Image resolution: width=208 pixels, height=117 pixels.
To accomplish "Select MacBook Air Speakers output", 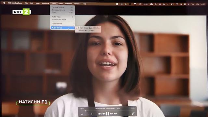I will 88,31.
